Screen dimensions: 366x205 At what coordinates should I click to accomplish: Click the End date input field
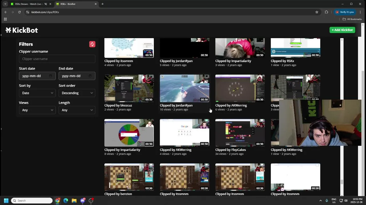coord(77,76)
